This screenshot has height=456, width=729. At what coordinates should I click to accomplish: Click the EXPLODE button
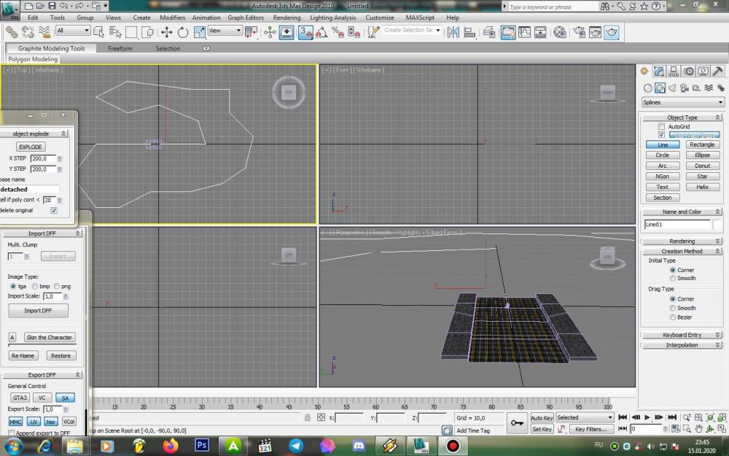30,147
